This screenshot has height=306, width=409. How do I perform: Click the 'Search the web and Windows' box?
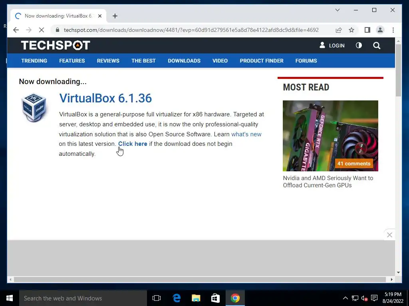point(83,298)
